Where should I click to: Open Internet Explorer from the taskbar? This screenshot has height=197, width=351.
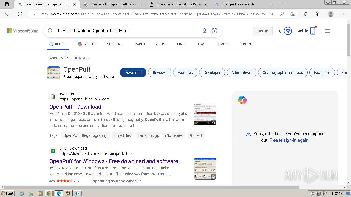22,193
